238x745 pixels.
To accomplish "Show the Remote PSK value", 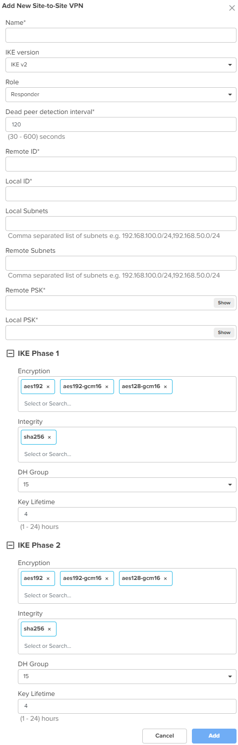I will 224,303.
